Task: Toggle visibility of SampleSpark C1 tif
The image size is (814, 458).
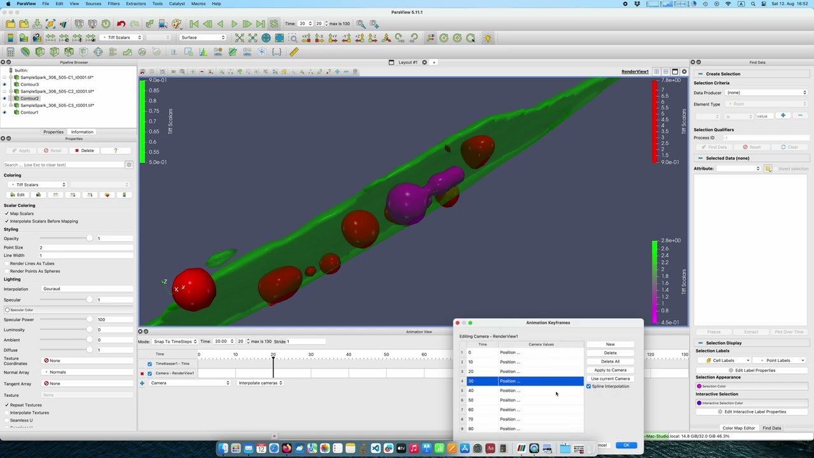Action: 4,77
